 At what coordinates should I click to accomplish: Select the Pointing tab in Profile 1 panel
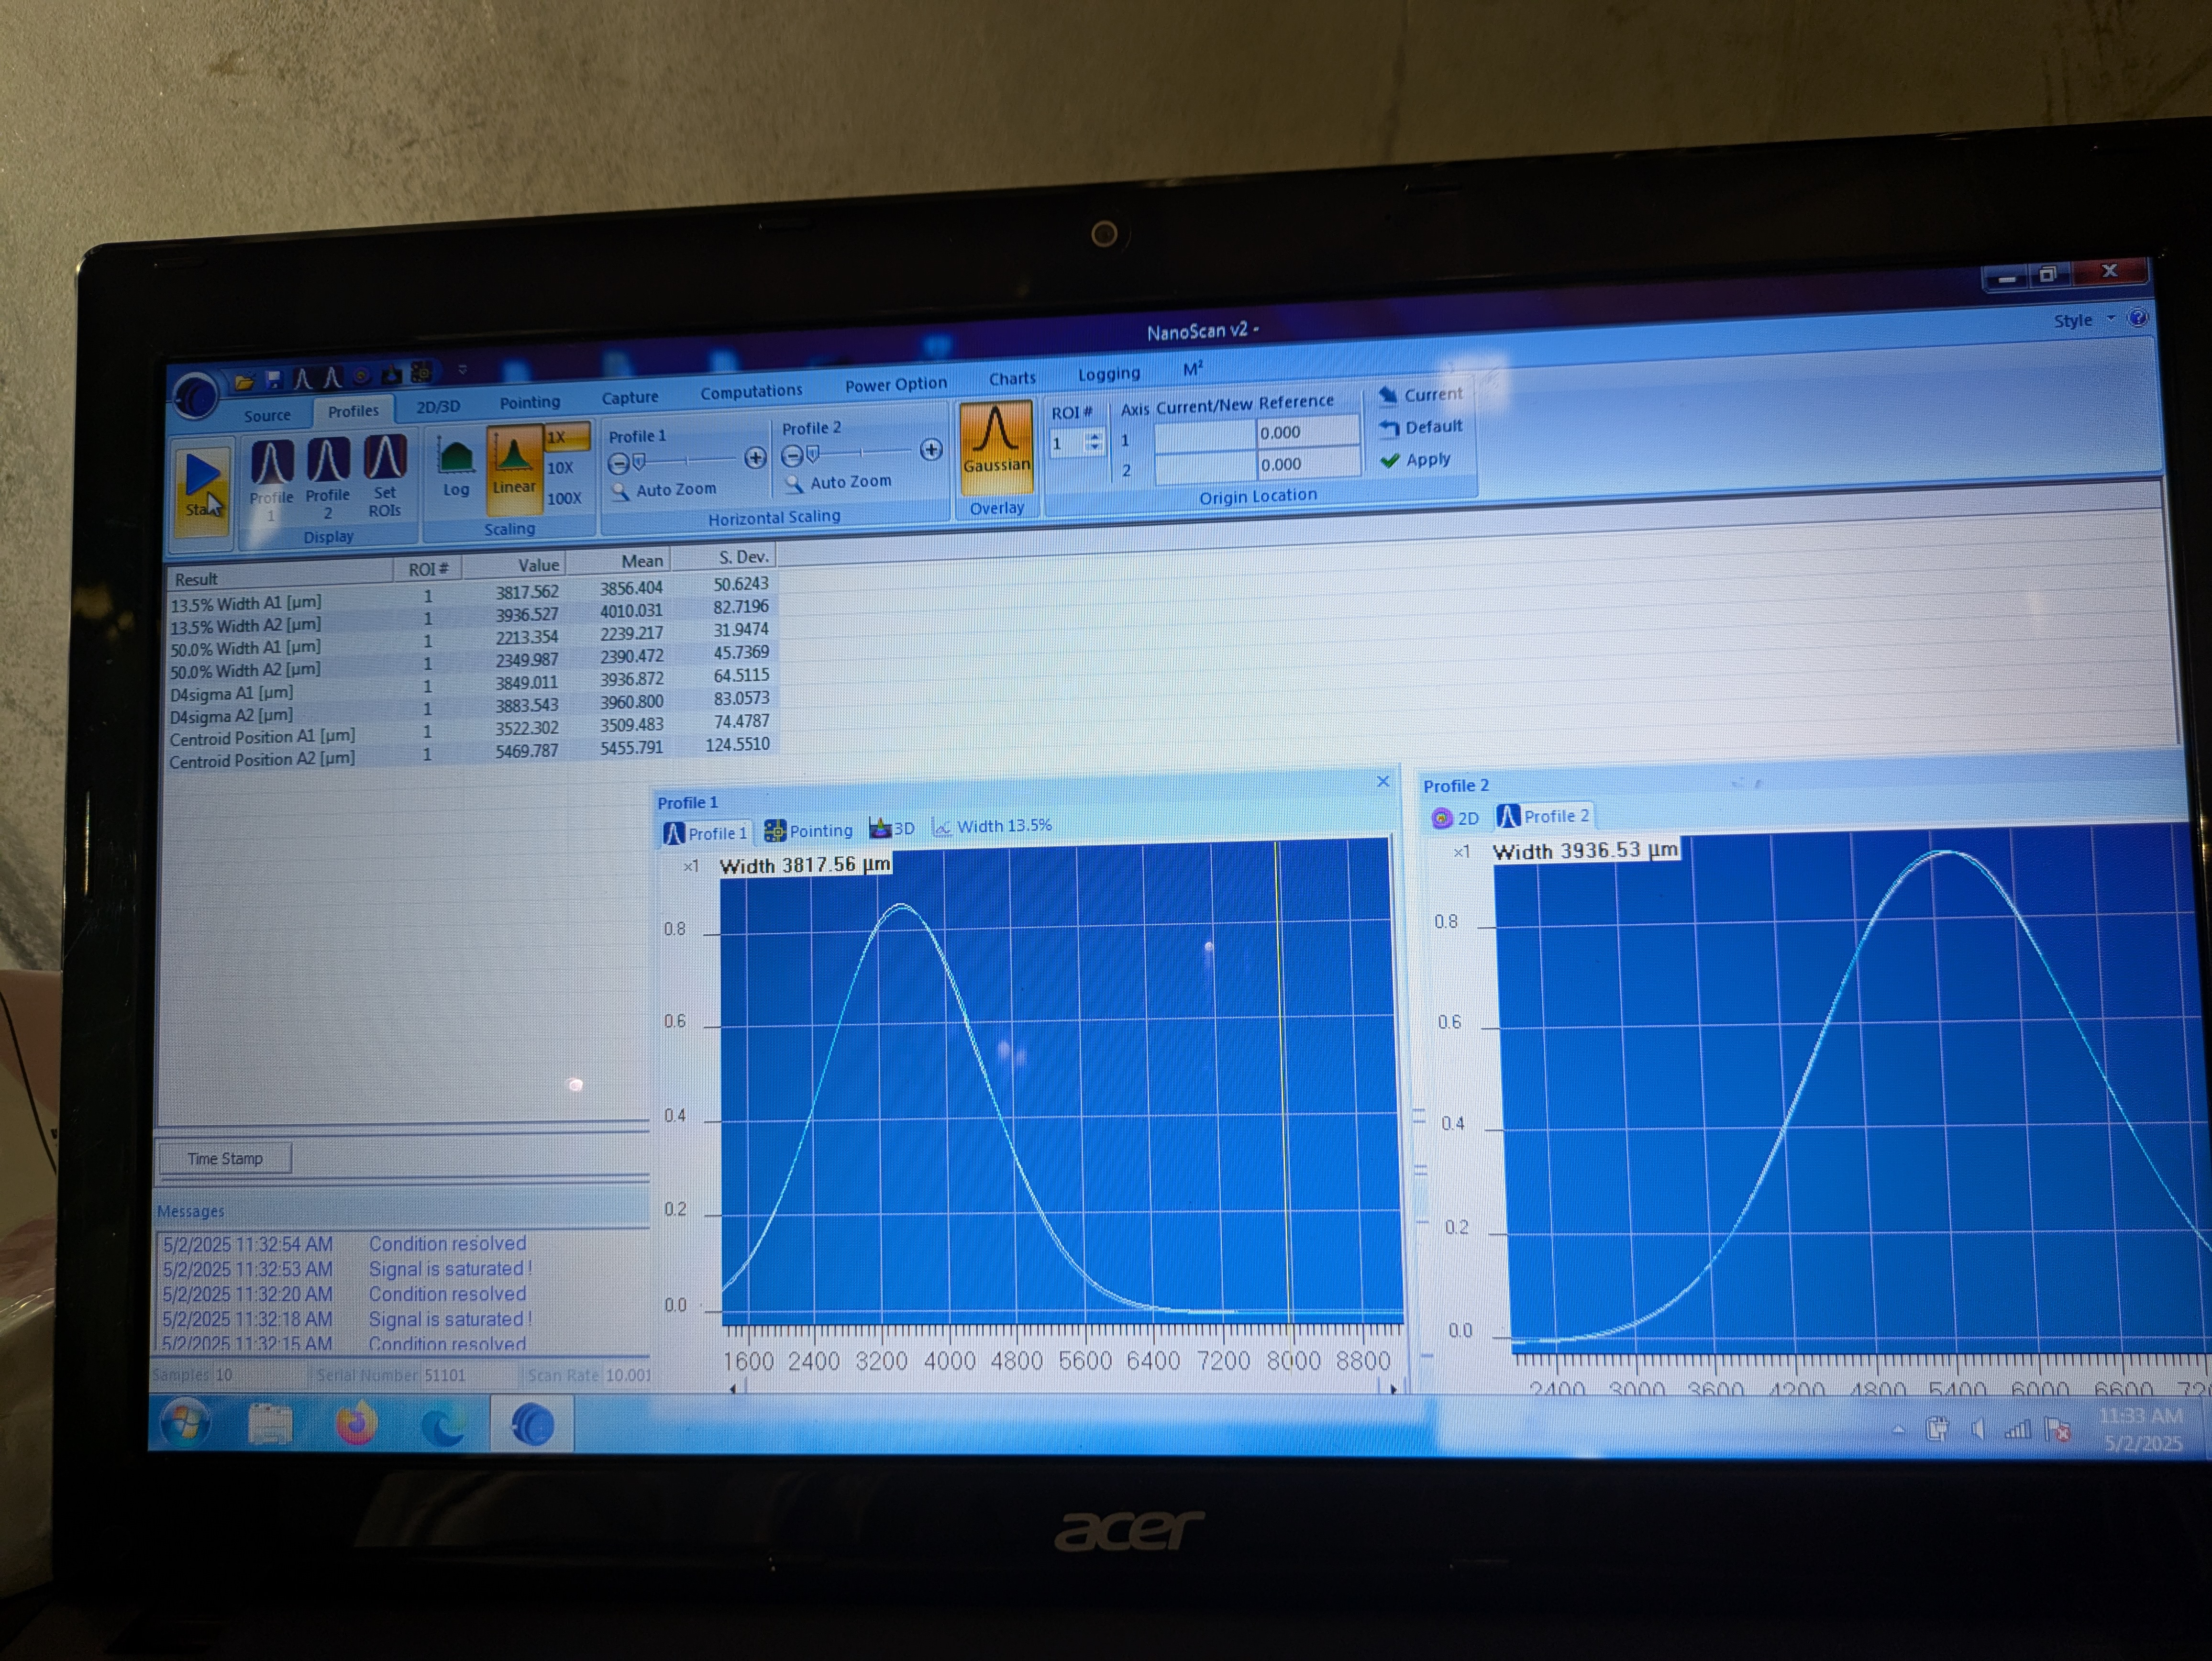point(808,830)
